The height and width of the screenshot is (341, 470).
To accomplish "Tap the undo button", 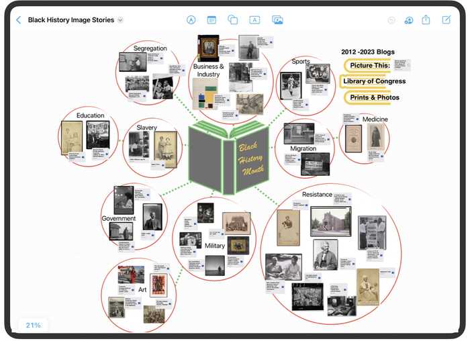I will tap(391, 21).
